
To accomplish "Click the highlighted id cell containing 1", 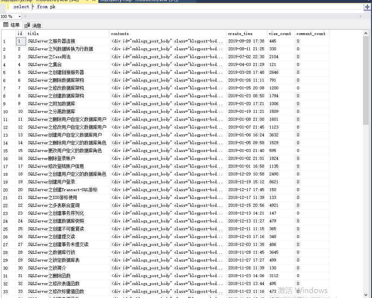I will (x=21, y=41).
